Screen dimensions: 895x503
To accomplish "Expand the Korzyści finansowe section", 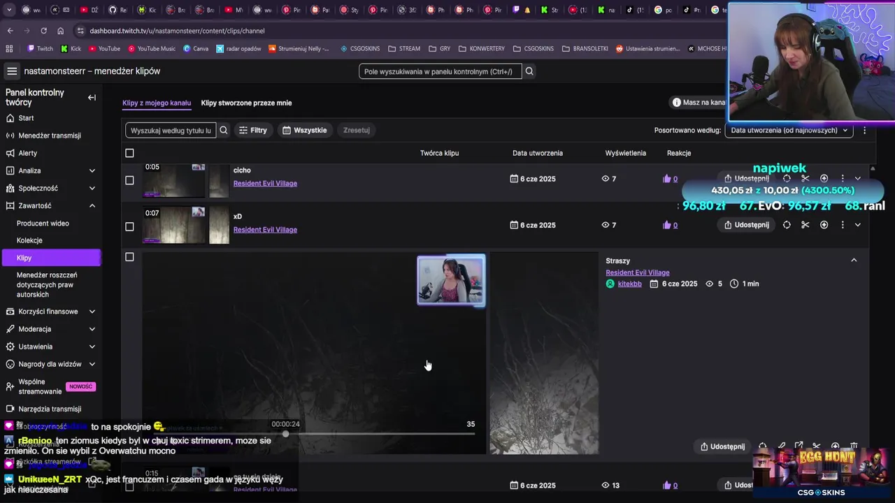I will coord(92,312).
